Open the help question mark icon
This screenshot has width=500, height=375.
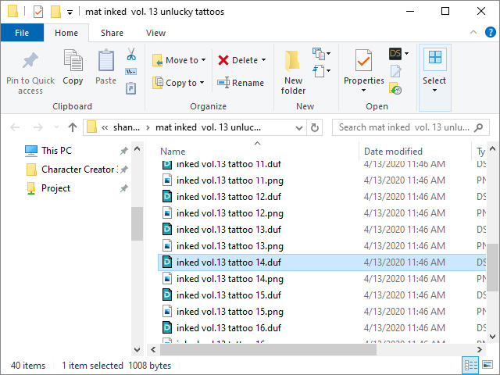pyautogui.click(x=491, y=33)
